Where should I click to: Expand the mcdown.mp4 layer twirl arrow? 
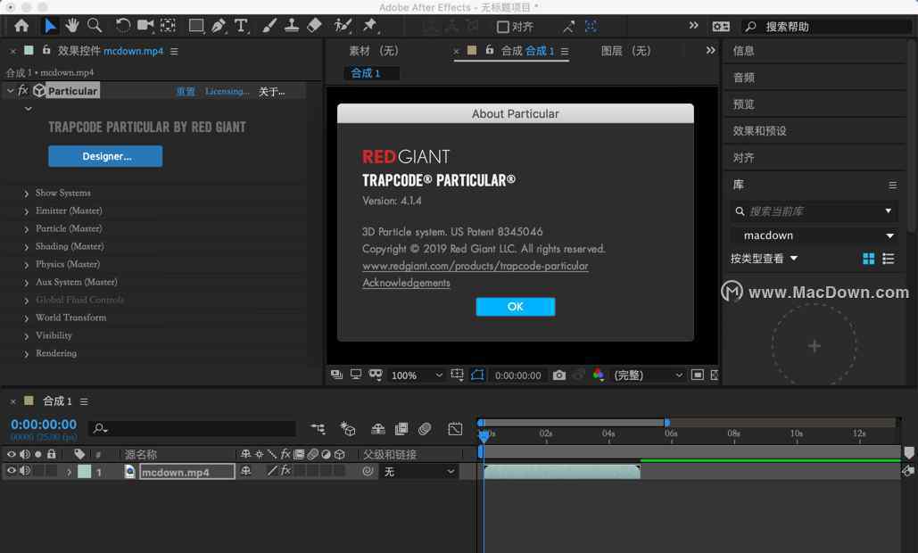69,471
